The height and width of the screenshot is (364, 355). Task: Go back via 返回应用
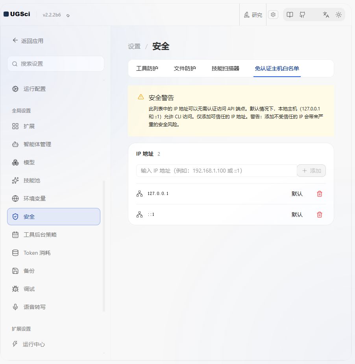coord(28,41)
